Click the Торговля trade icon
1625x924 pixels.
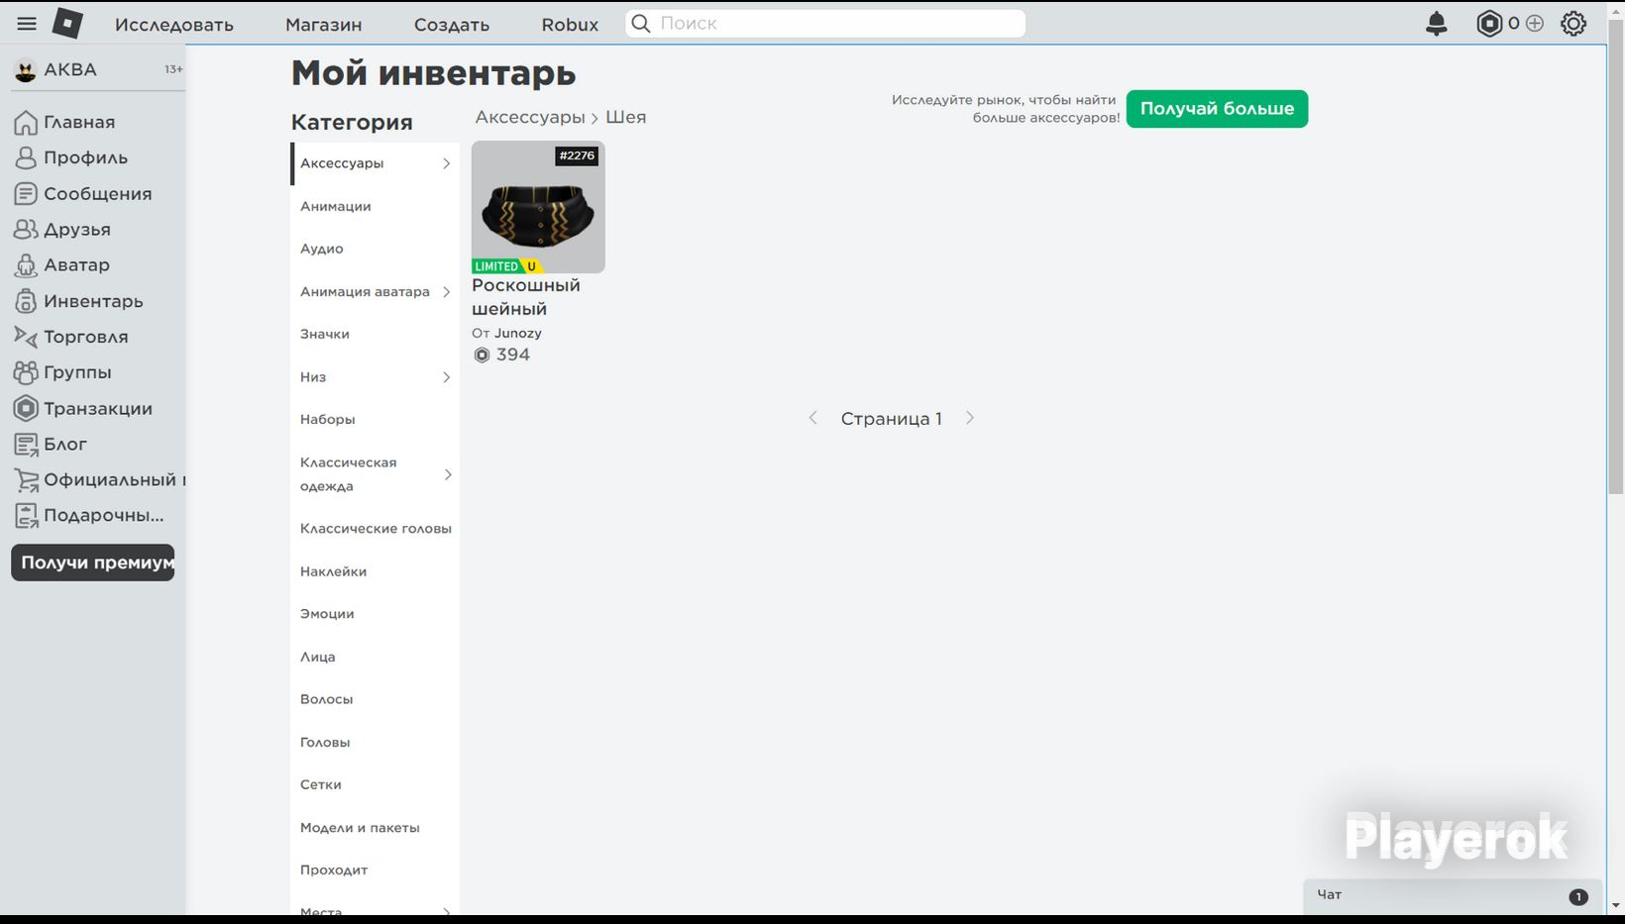coord(26,337)
